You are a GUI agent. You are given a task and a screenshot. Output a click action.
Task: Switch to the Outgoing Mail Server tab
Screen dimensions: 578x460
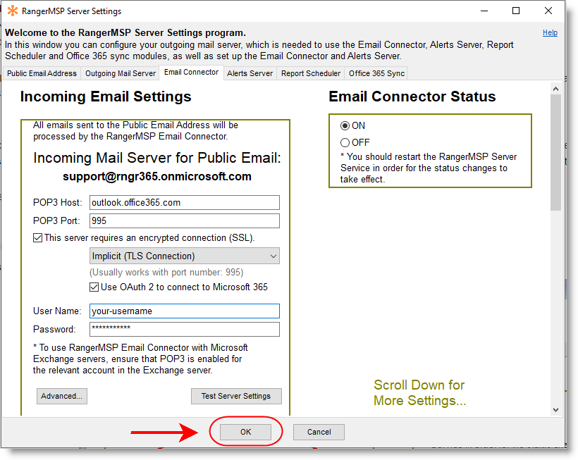(121, 73)
